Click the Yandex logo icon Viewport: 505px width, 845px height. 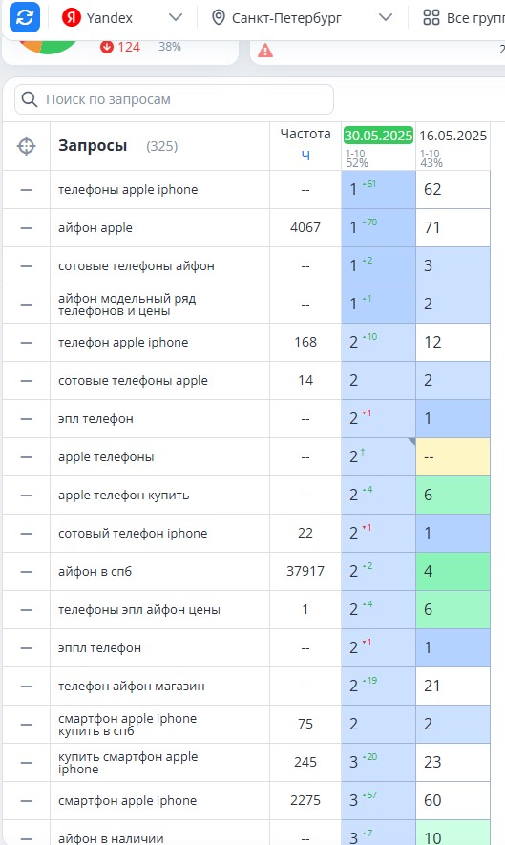[72, 18]
